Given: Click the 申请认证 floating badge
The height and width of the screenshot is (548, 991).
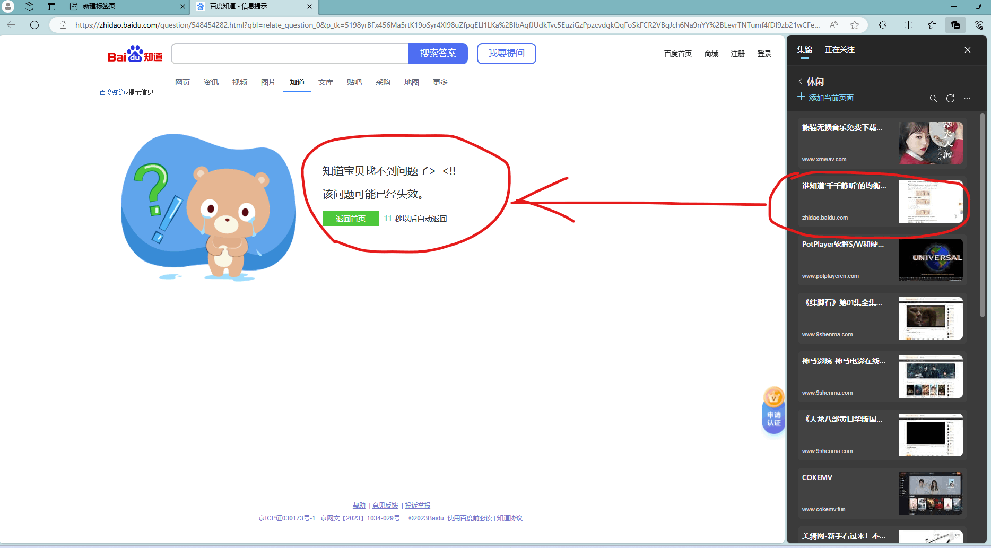Looking at the screenshot, I should (774, 411).
